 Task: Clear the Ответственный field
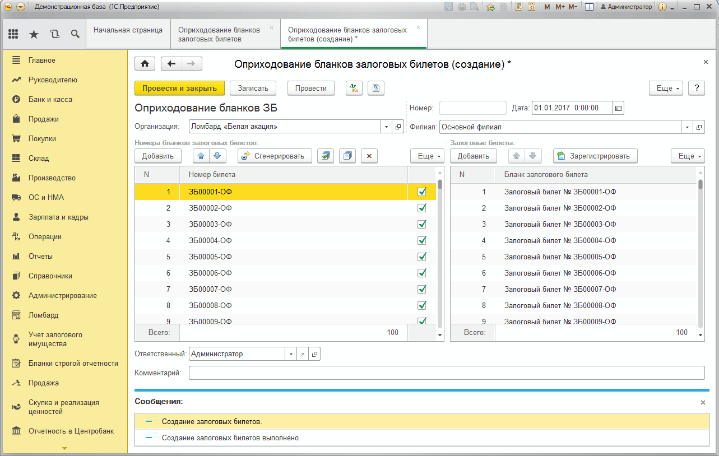point(303,354)
